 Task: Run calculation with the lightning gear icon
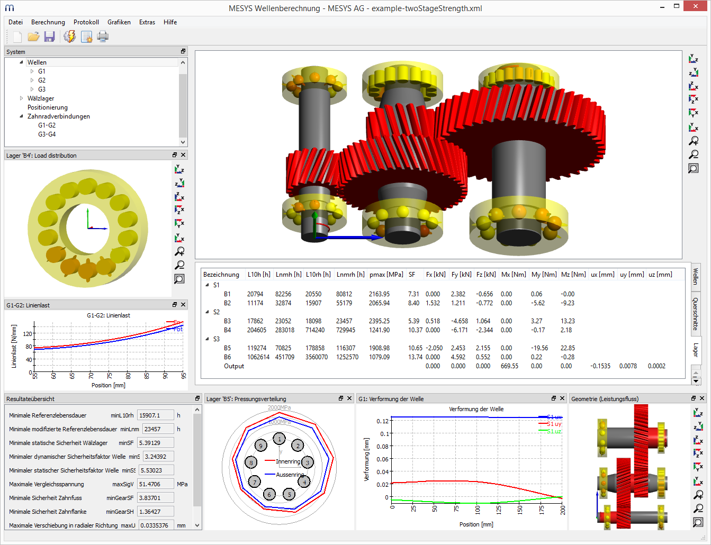[69, 37]
